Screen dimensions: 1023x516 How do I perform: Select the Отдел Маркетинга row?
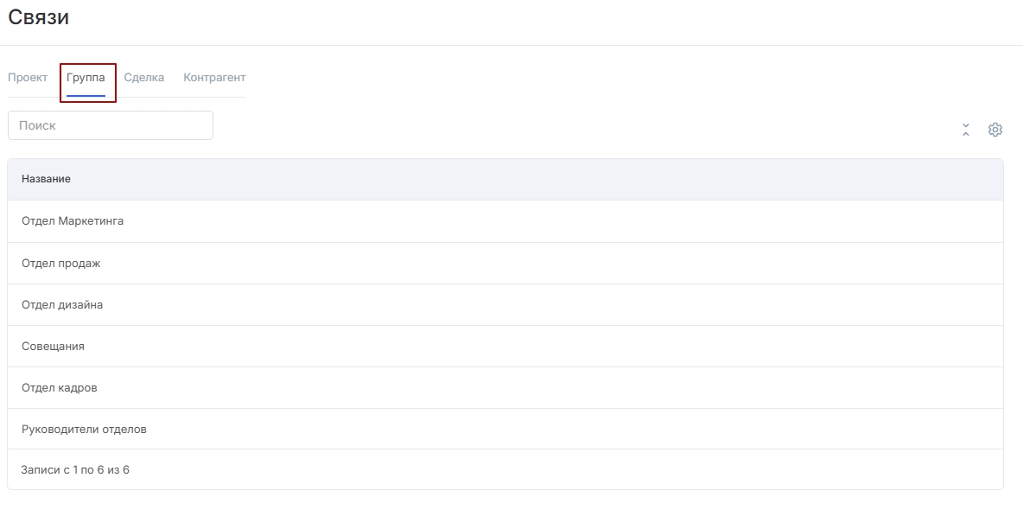pos(73,221)
